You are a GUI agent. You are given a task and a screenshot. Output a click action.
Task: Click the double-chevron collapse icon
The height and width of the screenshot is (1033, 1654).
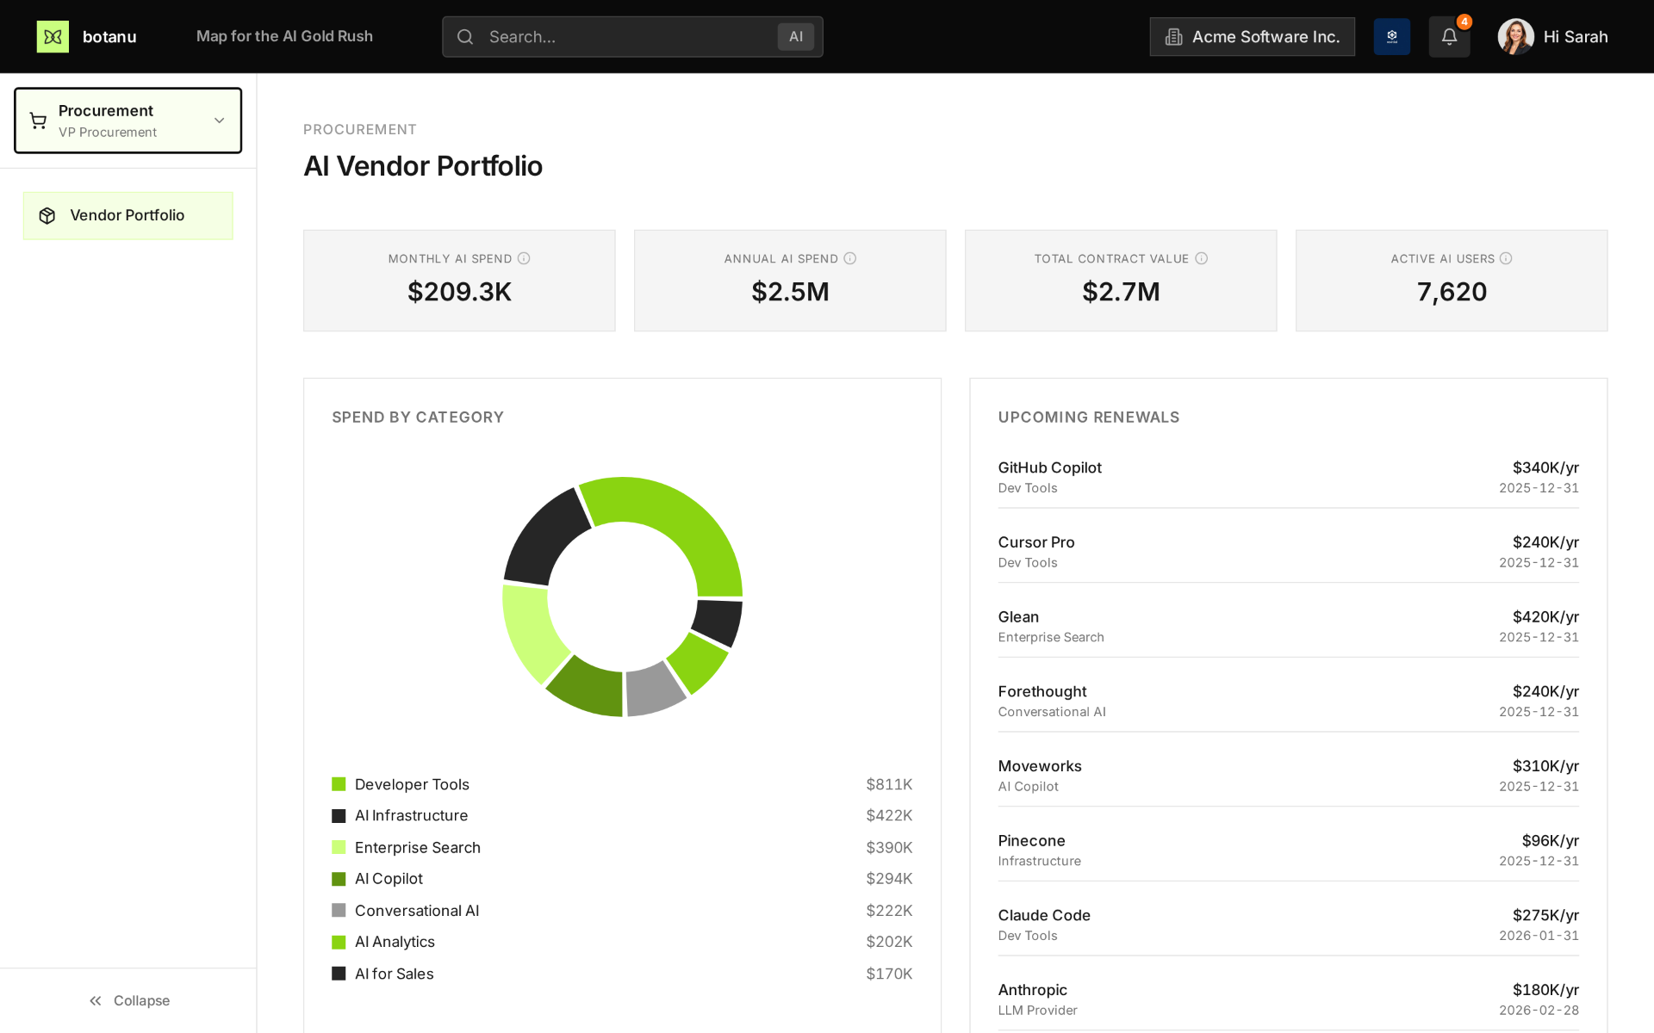[96, 1000]
